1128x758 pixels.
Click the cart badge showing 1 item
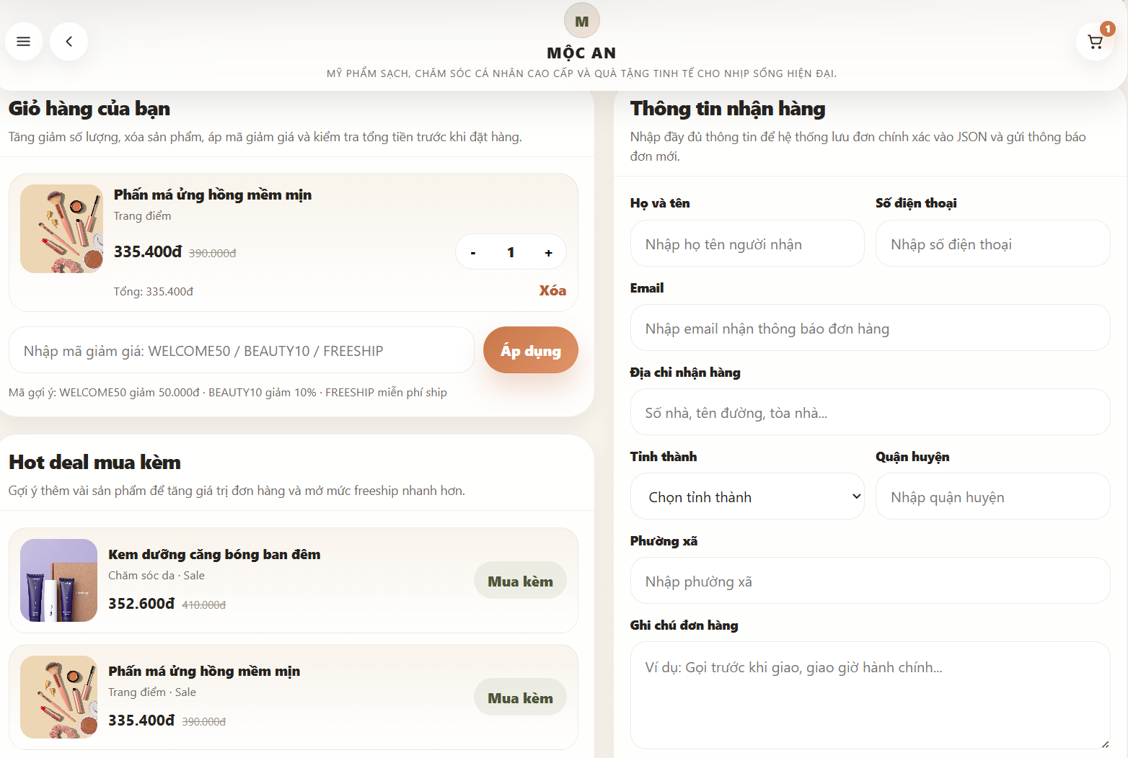click(x=1107, y=29)
